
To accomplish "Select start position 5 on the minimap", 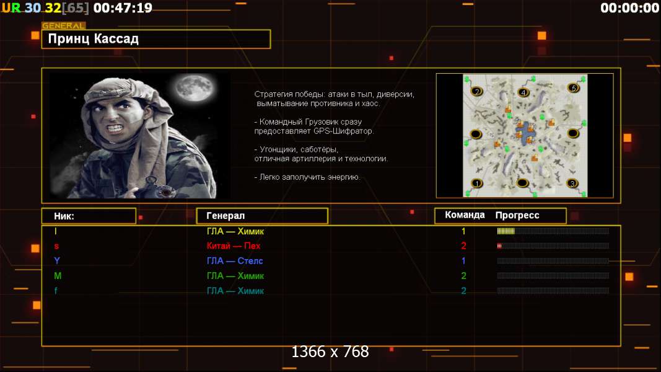I will [x=573, y=87].
